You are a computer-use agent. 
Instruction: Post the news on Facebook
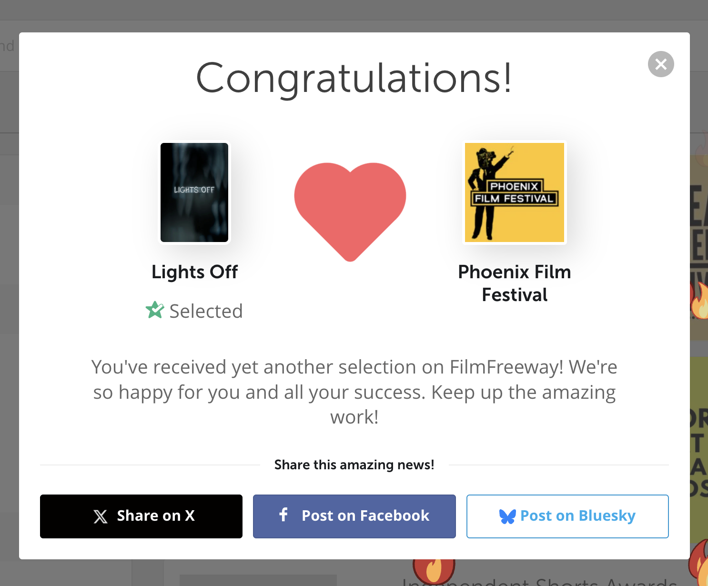[354, 516]
